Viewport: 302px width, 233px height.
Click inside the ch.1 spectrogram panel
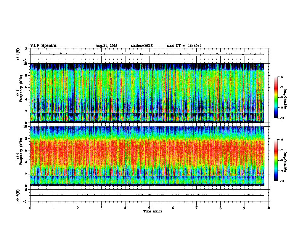point(147,93)
